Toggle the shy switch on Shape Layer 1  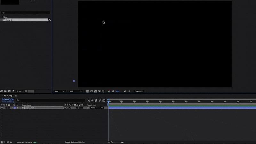click(x=65, y=108)
